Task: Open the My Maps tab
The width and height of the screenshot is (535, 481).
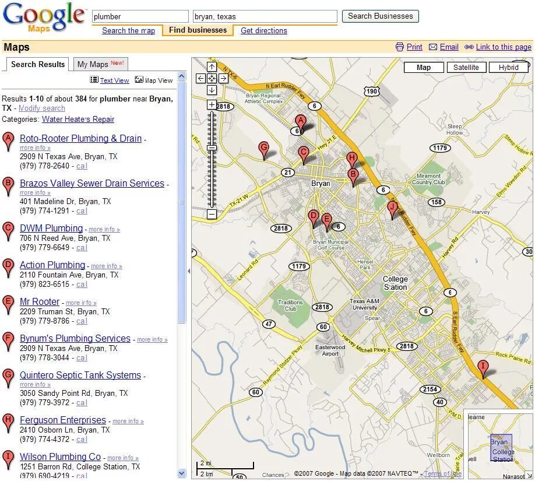Action: tap(101, 64)
